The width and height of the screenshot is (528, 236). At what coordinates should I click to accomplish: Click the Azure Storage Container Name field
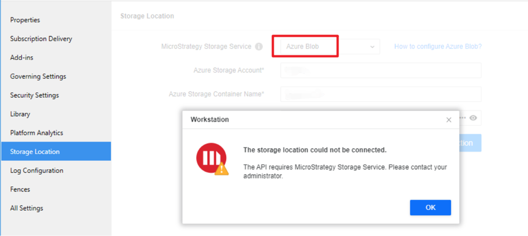tap(380, 94)
